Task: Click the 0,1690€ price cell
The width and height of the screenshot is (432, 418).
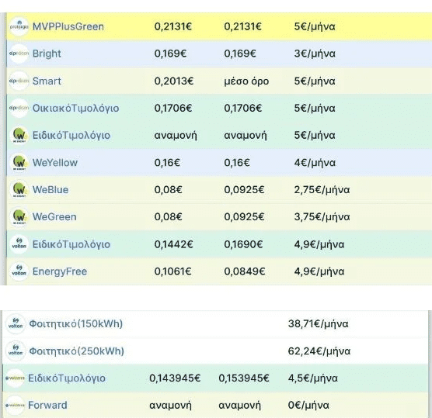Action: pos(243,244)
